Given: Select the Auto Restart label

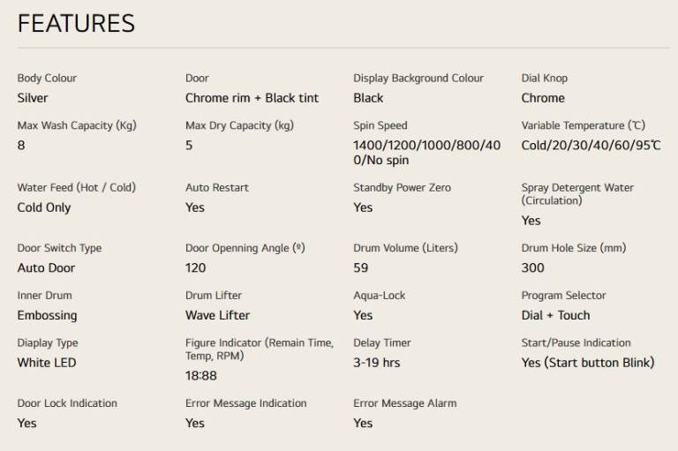Looking at the screenshot, I should [217, 188].
